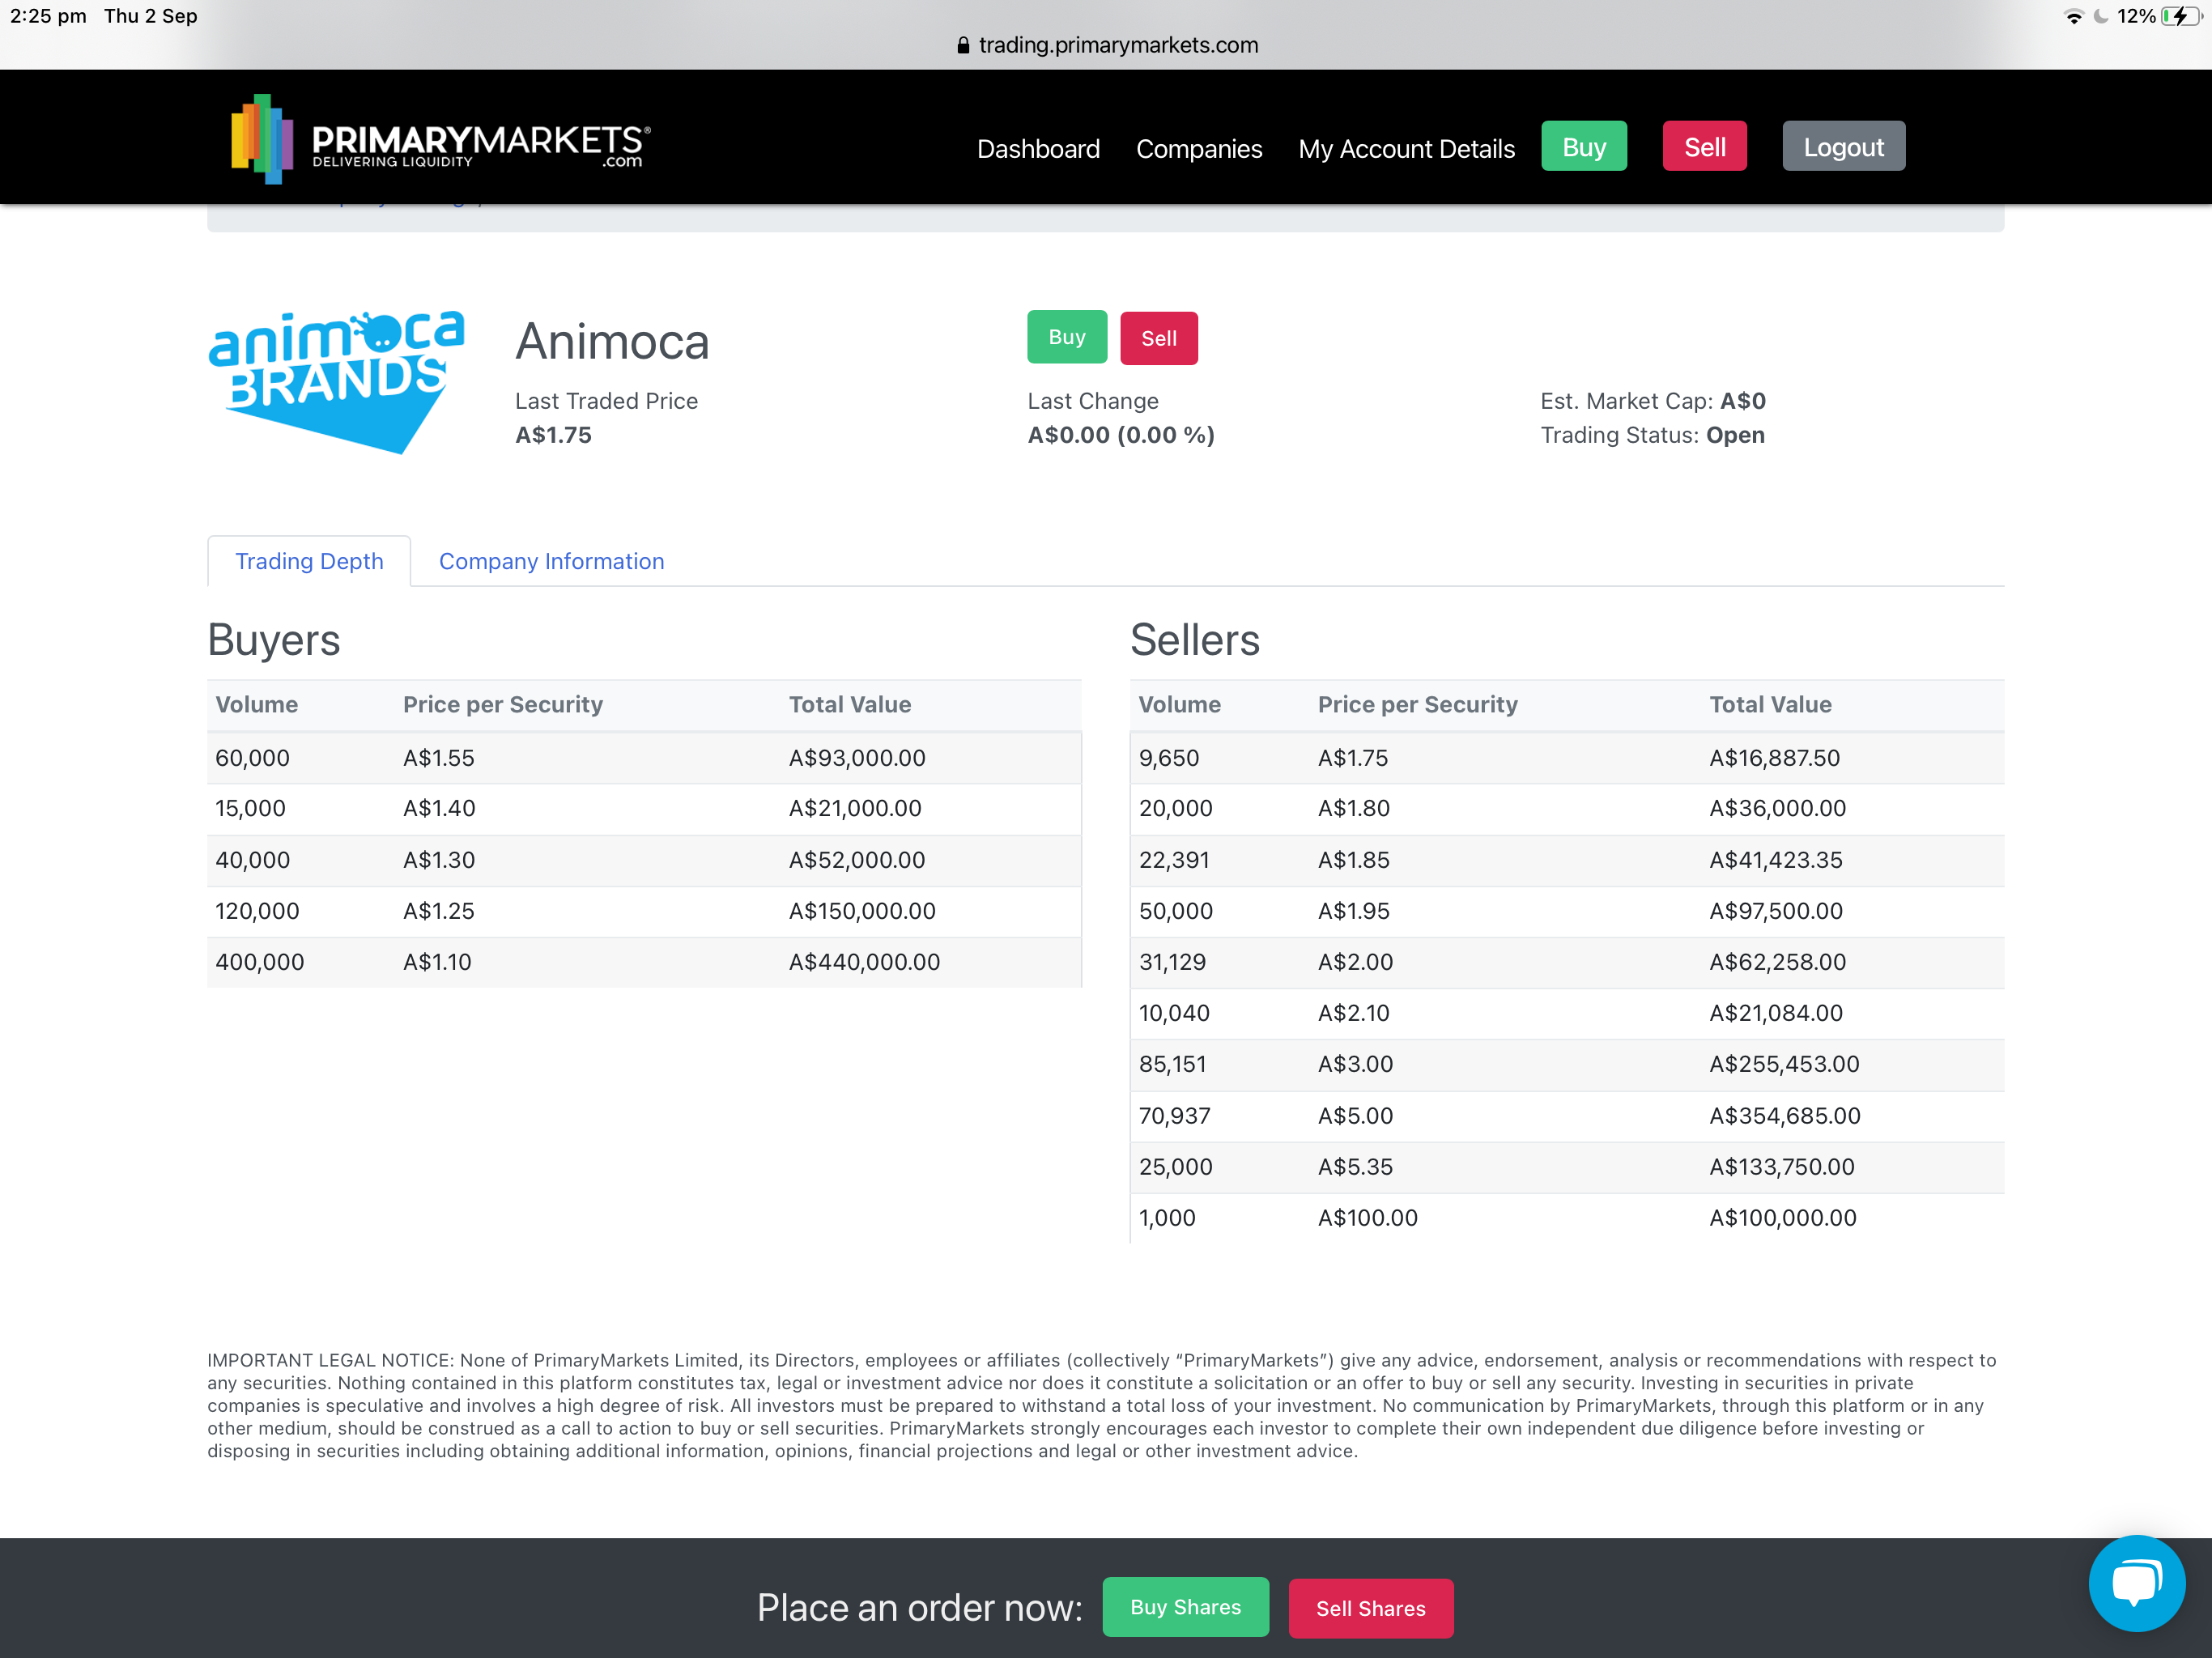This screenshot has height=1658, width=2212.
Task: Switch to the Company Information tab
Action: (551, 561)
